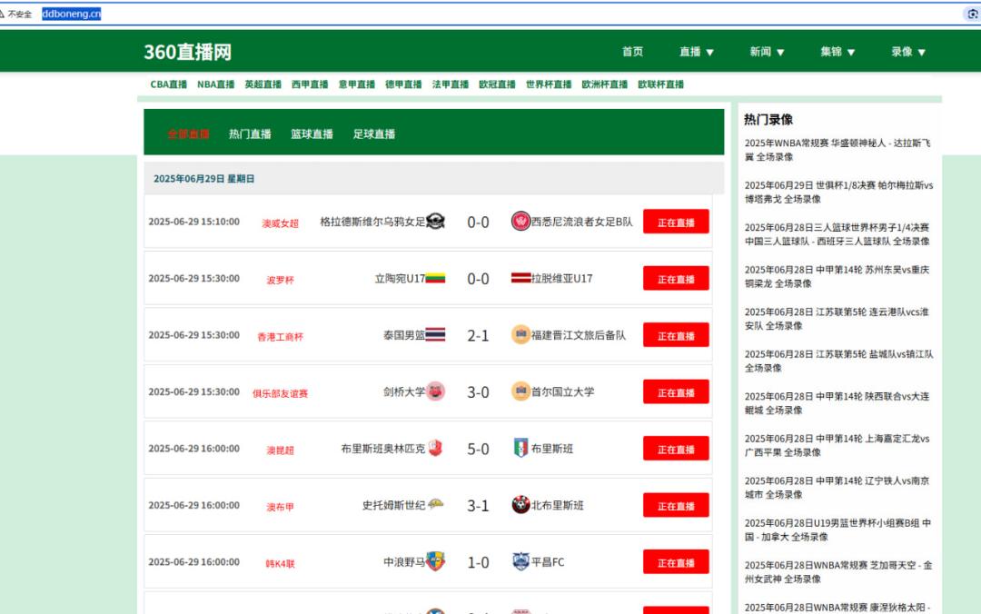The image size is (981, 614).
Task: Switch to 足球直播 tab
Action: [x=374, y=134]
